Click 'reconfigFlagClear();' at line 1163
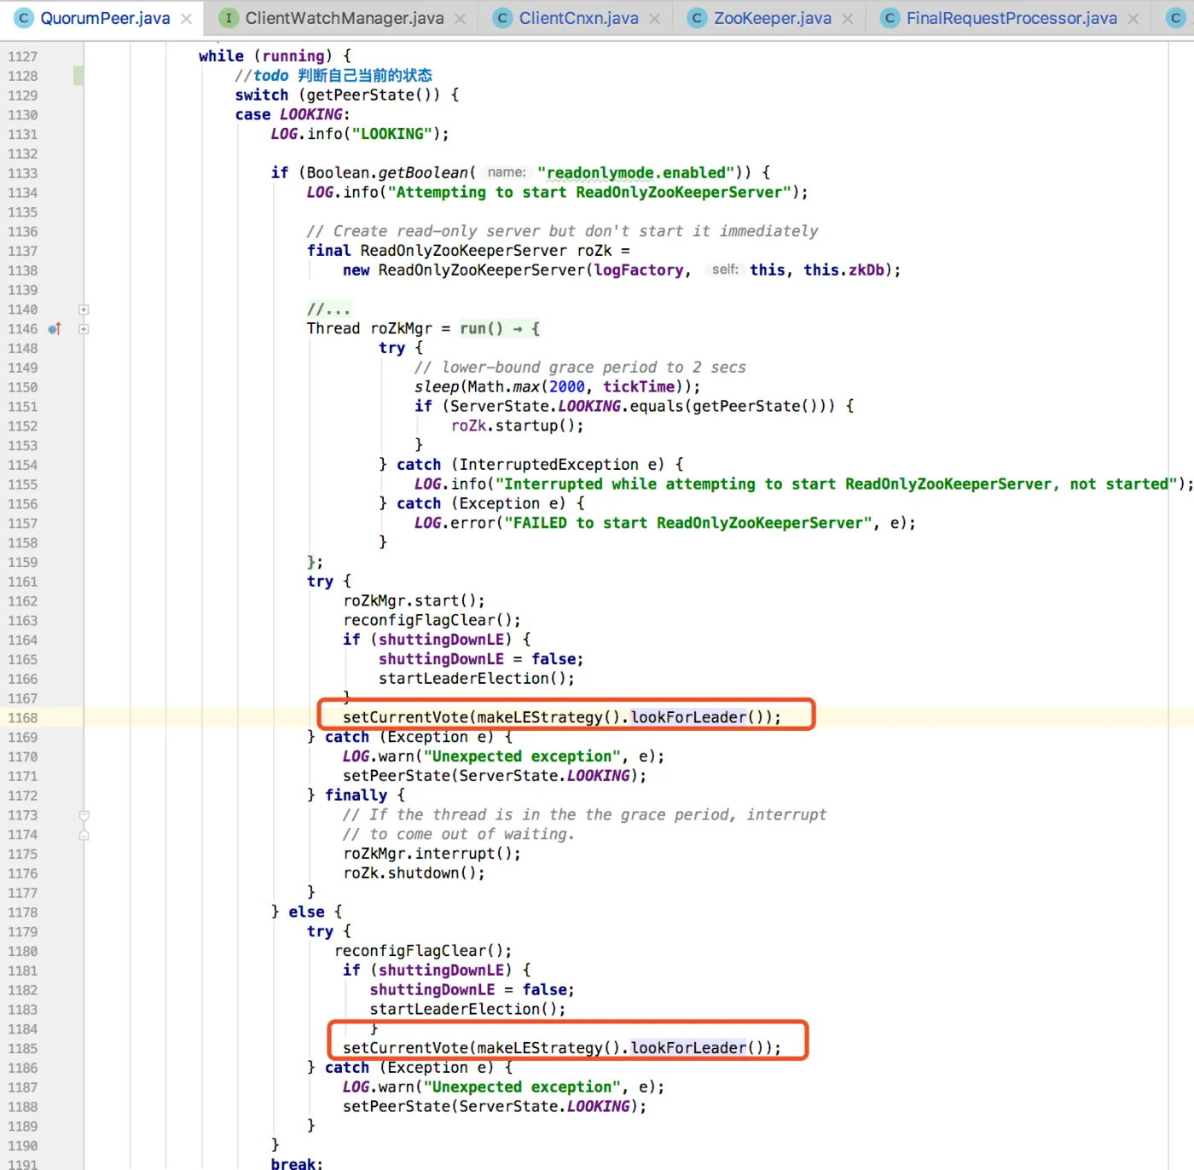This screenshot has width=1194, height=1170. click(432, 621)
